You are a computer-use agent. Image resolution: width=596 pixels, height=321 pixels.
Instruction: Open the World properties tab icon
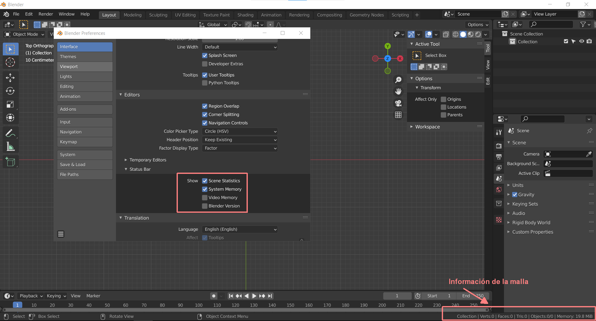[x=499, y=190]
